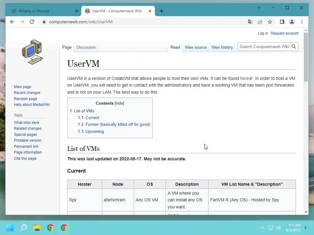314x235 pixels.
Task: Open the Windows Start button
Action: coord(10,228)
